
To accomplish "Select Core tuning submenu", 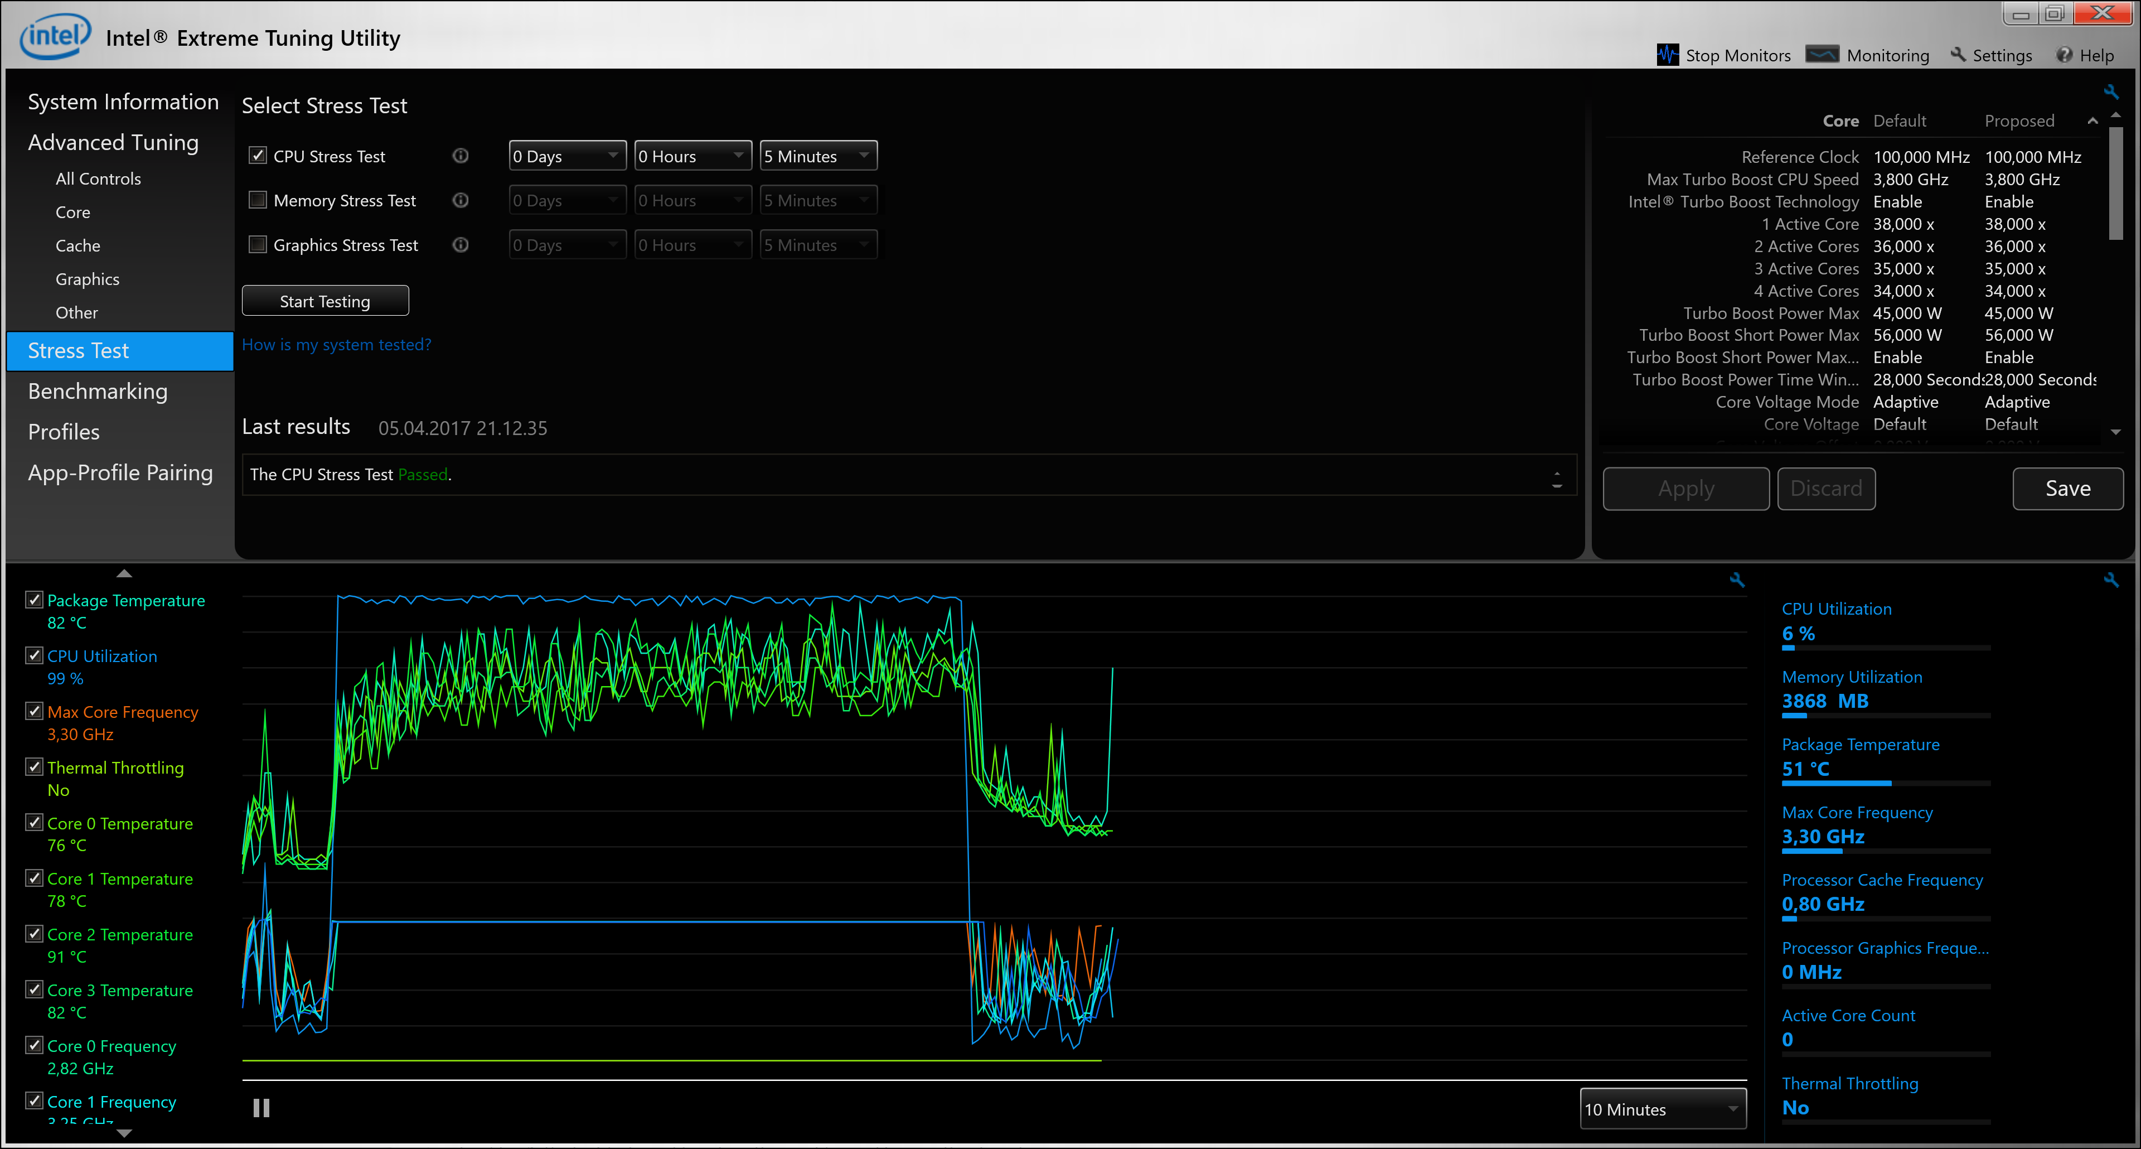I will tap(73, 212).
